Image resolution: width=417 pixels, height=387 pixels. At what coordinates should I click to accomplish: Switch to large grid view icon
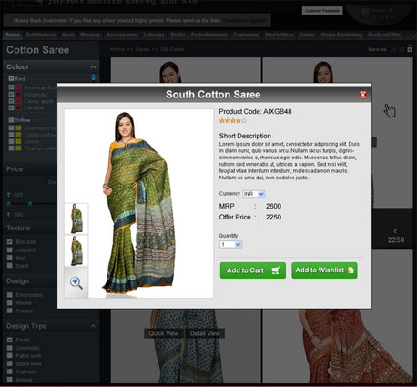[x=410, y=49]
